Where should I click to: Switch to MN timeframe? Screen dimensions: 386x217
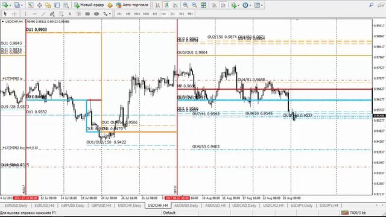(x=190, y=14)
